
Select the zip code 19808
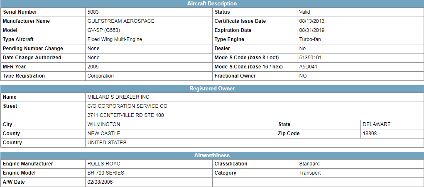tap(370, 134)
